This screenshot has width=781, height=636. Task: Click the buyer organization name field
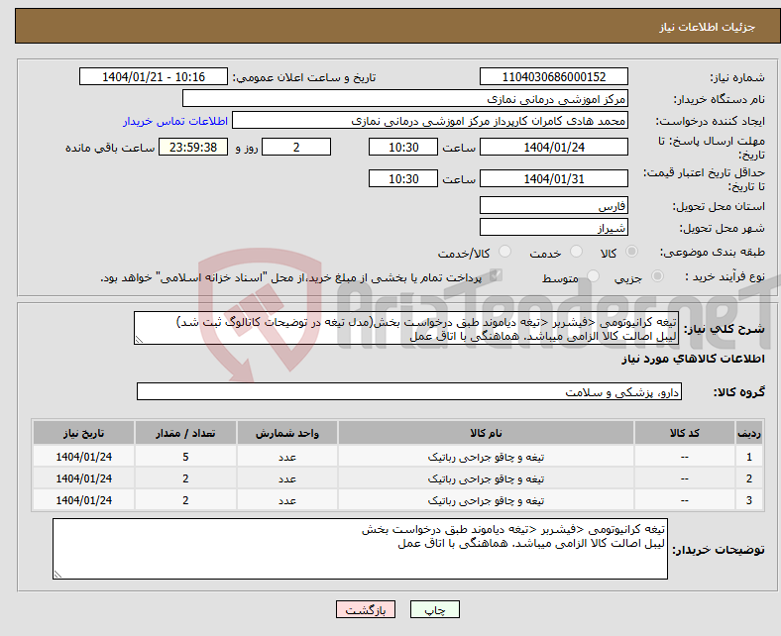point(405,99)
